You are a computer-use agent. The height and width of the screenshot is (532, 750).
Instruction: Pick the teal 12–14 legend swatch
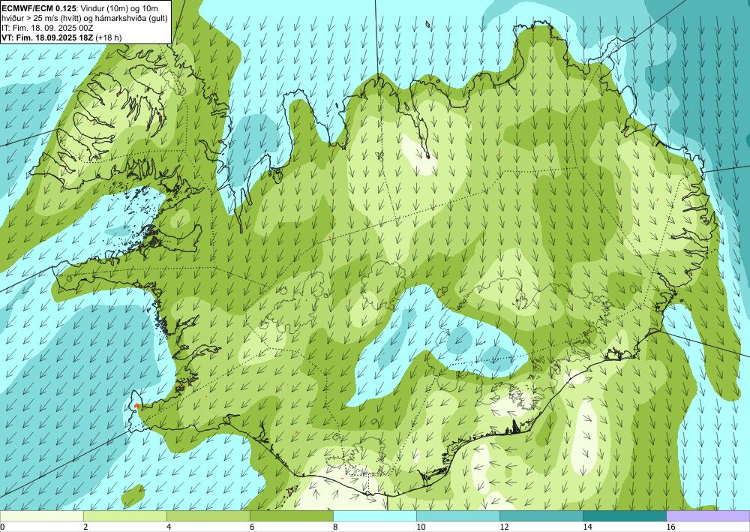pyautogui.click(x=541, y=516)
